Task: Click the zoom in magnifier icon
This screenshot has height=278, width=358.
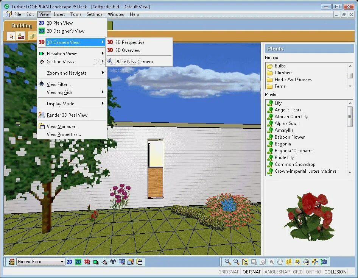Action: 227,262
